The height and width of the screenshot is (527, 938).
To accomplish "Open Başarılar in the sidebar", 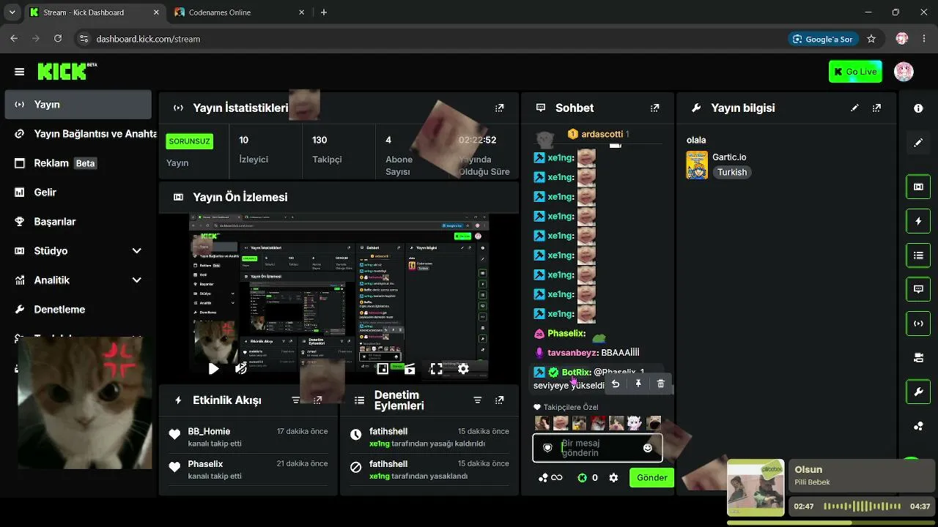I will (78, 221).
